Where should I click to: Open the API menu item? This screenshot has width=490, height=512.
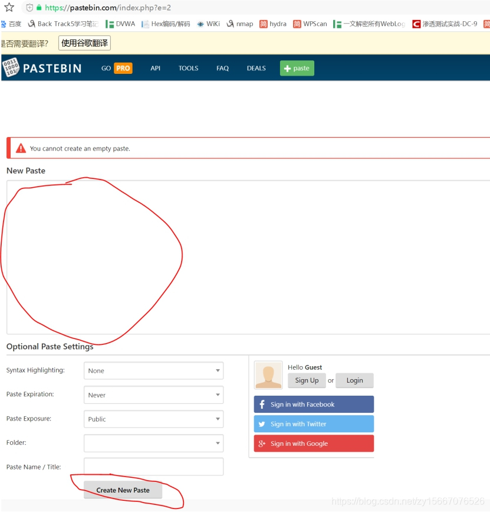coord(155,69)
